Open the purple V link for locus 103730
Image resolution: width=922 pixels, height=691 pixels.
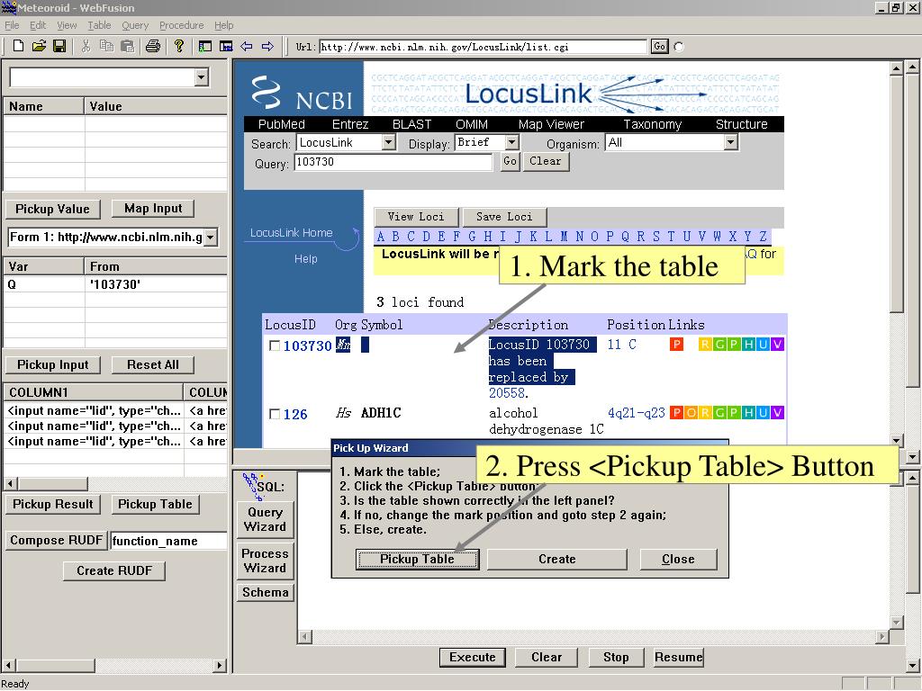click(x=777, y=345)
